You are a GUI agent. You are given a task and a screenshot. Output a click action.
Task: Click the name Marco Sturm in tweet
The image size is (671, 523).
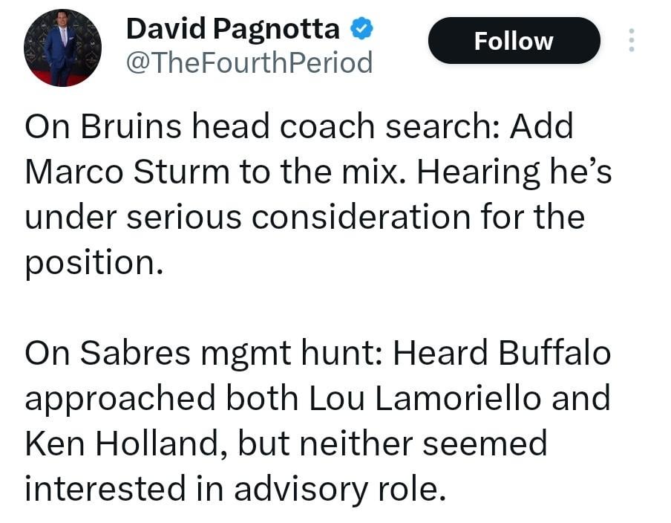point(127,172)
